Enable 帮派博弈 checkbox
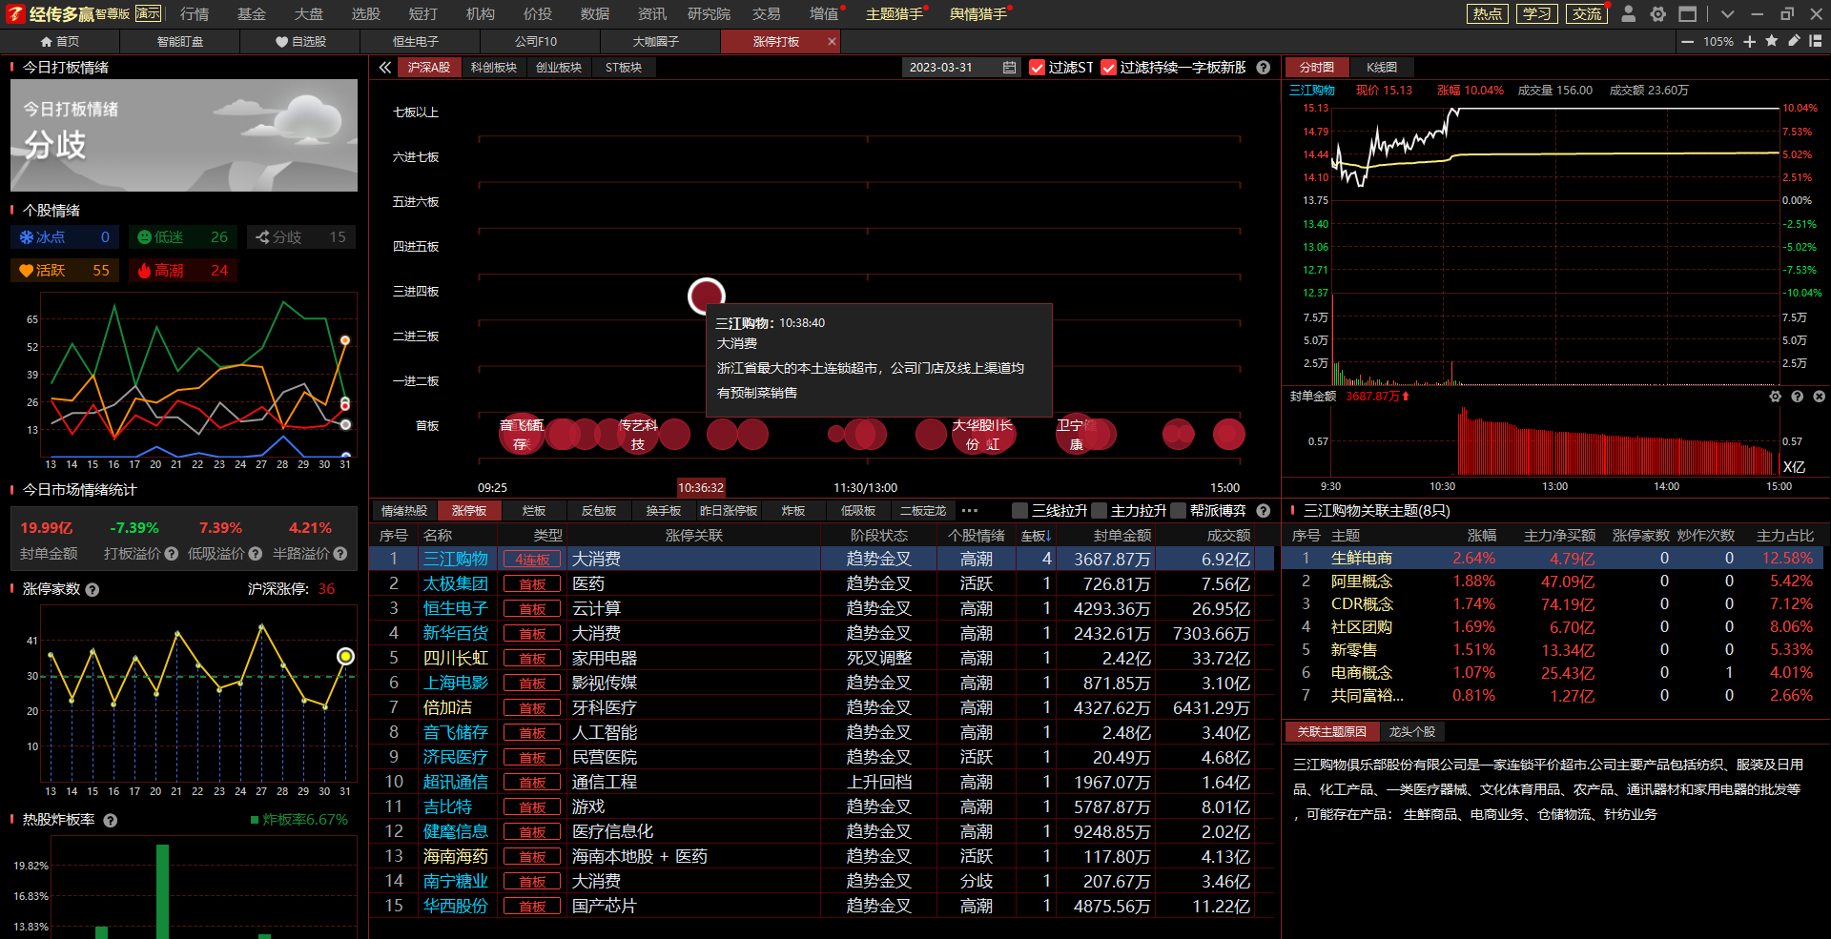Screen dimensions: 1831x939 [1178, 510]
